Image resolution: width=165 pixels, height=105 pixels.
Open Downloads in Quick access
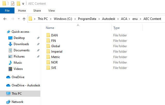click(21, 44)
